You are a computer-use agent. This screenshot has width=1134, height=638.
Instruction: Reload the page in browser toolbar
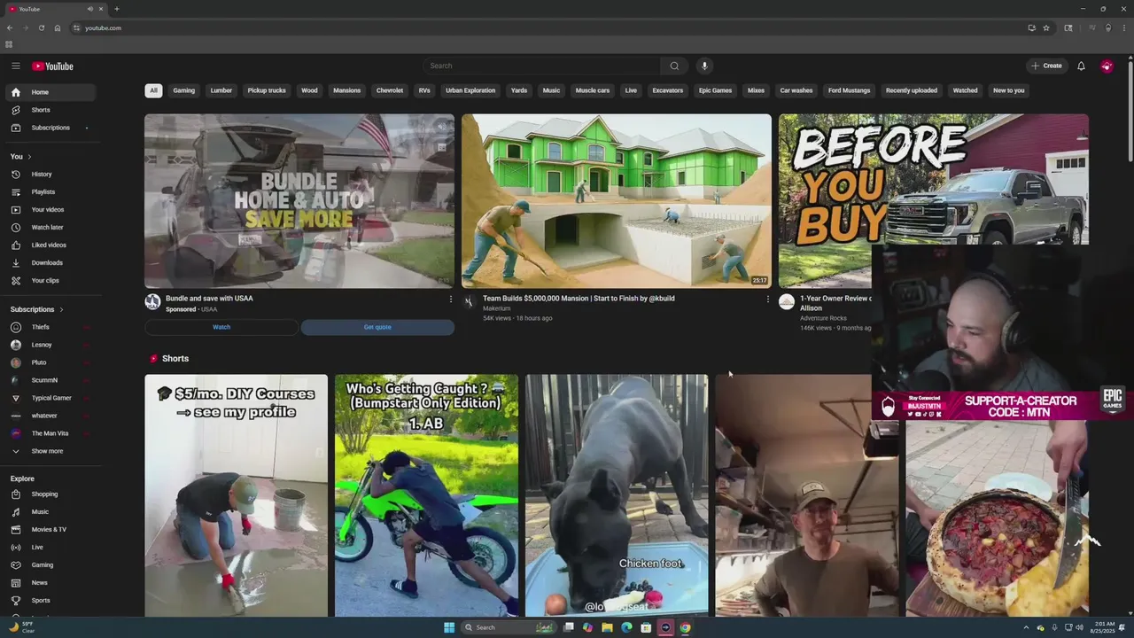point(42,28)
